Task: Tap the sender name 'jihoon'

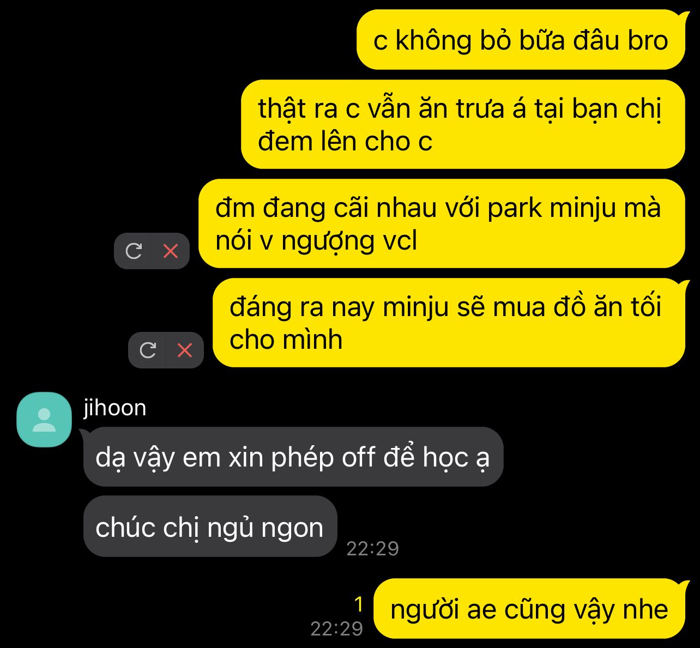Action: (x=115, y=408)
